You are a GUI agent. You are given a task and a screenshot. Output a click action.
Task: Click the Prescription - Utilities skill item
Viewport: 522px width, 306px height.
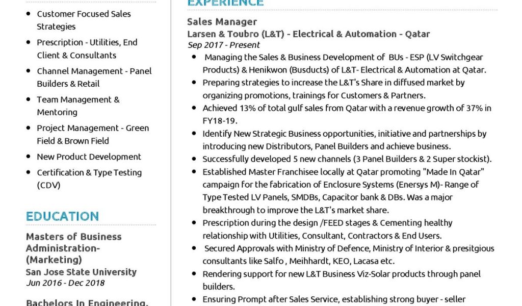(87, 49)
